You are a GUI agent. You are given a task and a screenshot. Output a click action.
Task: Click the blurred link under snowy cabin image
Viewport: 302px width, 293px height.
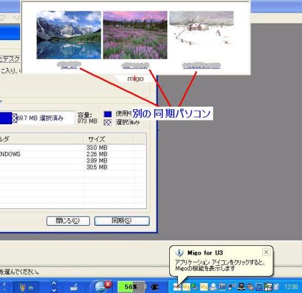pyautogui.click(x=201, y=66)
